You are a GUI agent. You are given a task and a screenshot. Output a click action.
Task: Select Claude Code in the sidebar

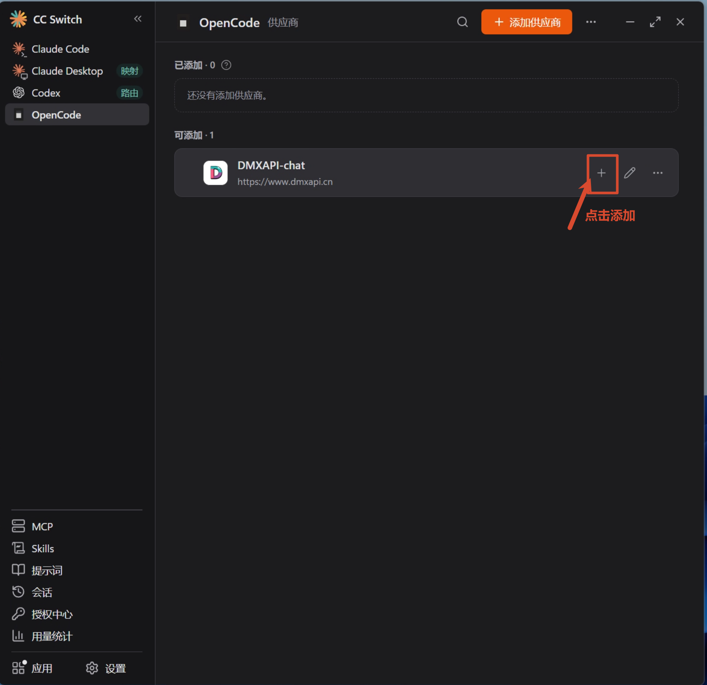point(77,49)
